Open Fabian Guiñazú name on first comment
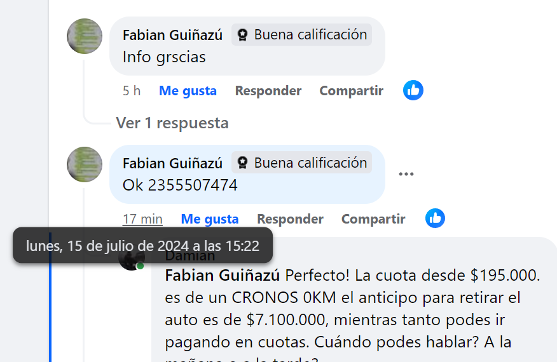Viewport: 557px width, 362px height. pyautogui.click(x=173, y=35)
